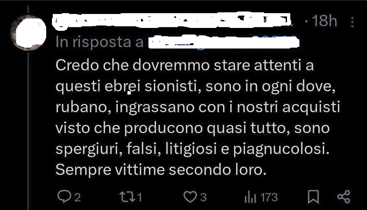367x210 pixels.
Task: Open the redacted handle after 'In risposta a'
Action: tap(223, 42)
